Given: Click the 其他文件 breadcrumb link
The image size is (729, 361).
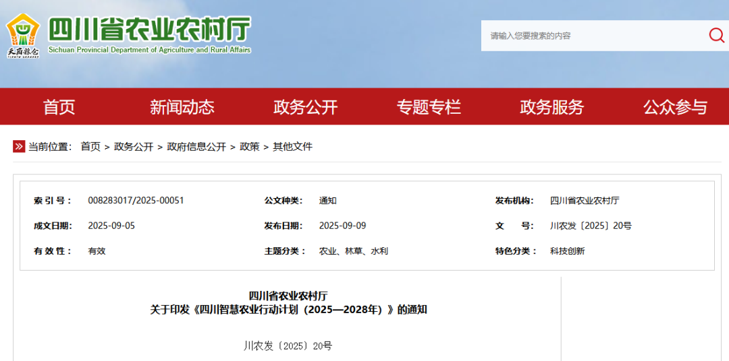Looking at the screenshot, I should coord(292,147).
